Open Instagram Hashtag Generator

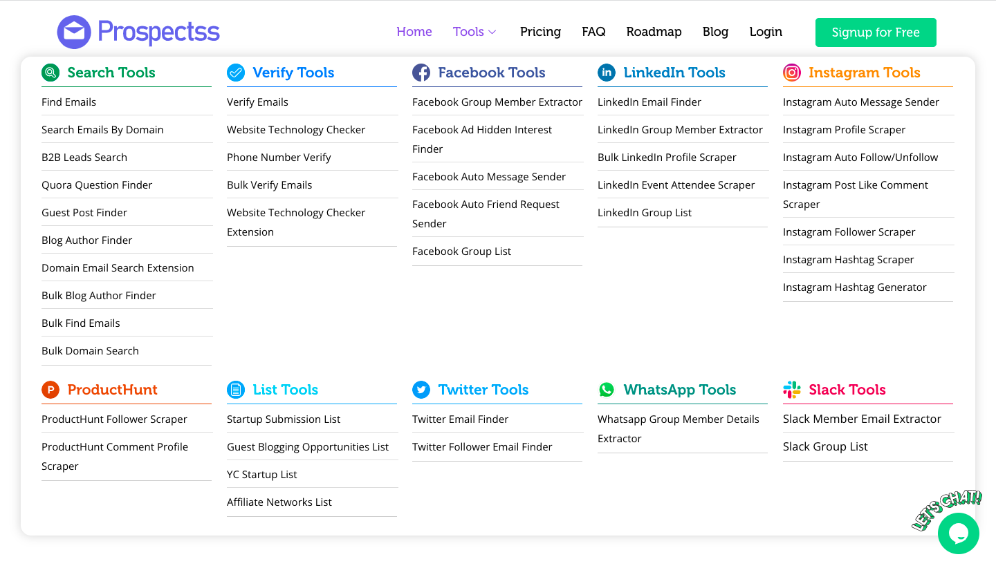point(855,287)
